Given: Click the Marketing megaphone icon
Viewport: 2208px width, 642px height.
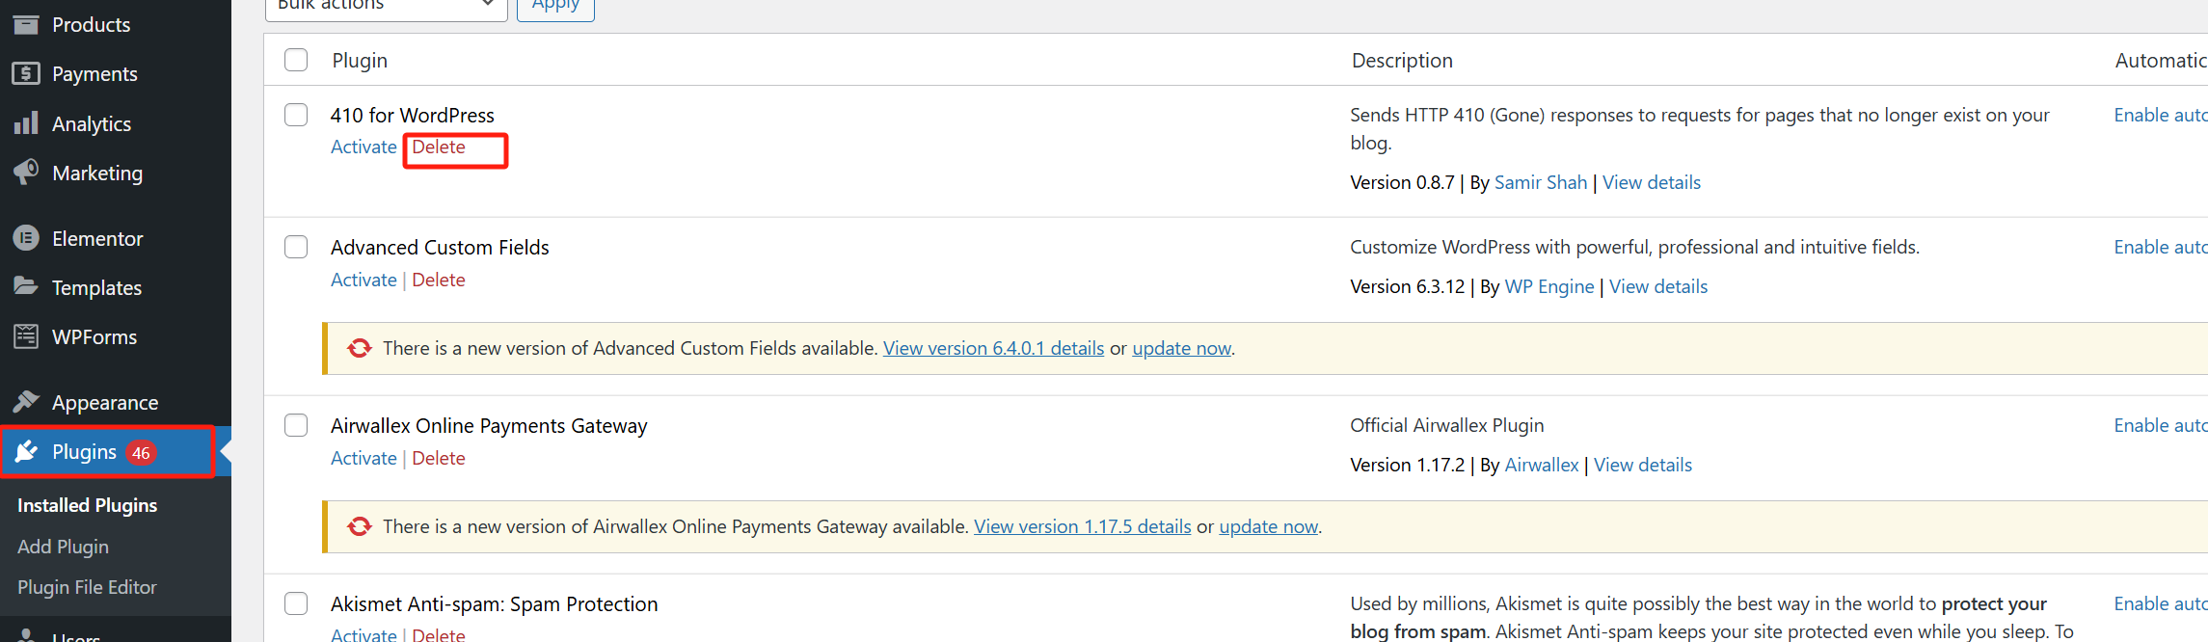Looking at the screenshot, I should [x=26, y=173].
